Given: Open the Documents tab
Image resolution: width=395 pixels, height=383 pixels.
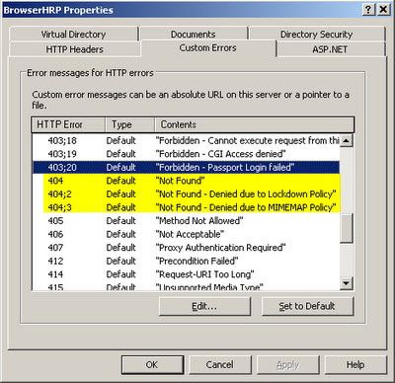Looking at the screenshot, I should point(194,35).
